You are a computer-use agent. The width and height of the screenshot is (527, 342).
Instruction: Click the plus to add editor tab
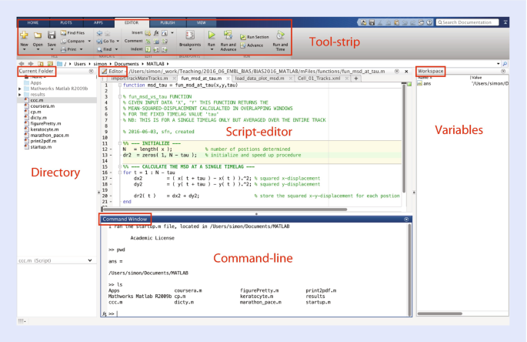coord(356,78)
